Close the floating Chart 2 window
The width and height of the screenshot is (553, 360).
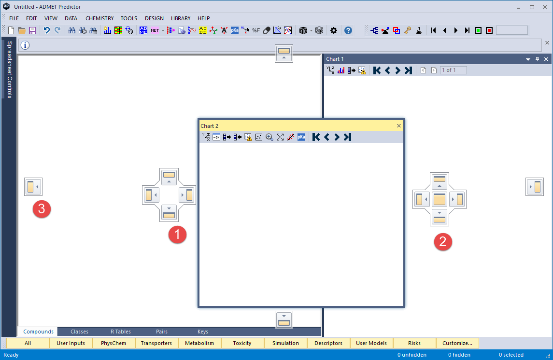pyautogui.click(x=399, y=126)
